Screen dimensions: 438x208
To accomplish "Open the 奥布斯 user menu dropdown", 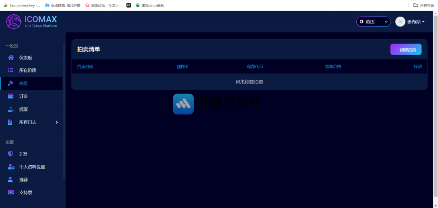I will pyautogui.click(x=416, y=22).
